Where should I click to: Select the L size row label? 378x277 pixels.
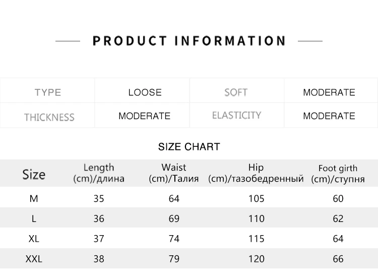(x=34, y=218)
